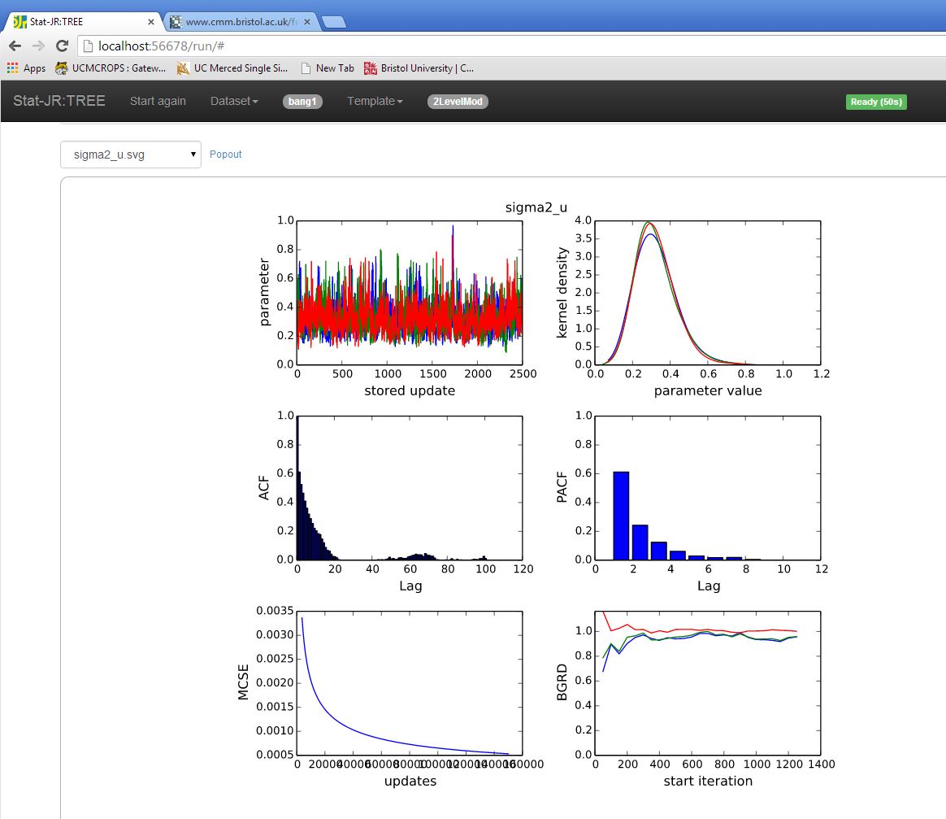
Task: Click the Start again menu item
Action: [x=158, y=102]
